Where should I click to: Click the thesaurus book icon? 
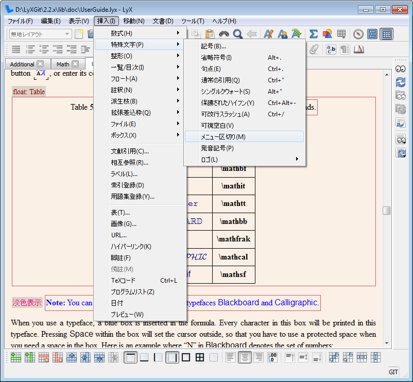pyautogui.click(x=359, y=49)
